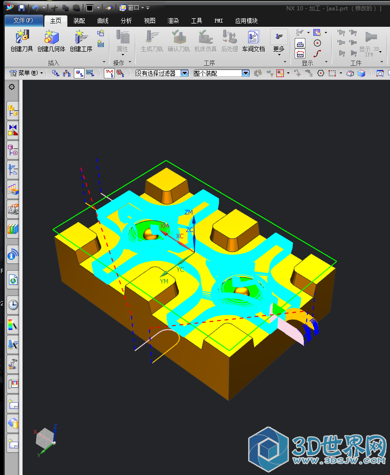390x475 pixels.
Task: Click the Cut scissors icon
Action: [55, 8]
